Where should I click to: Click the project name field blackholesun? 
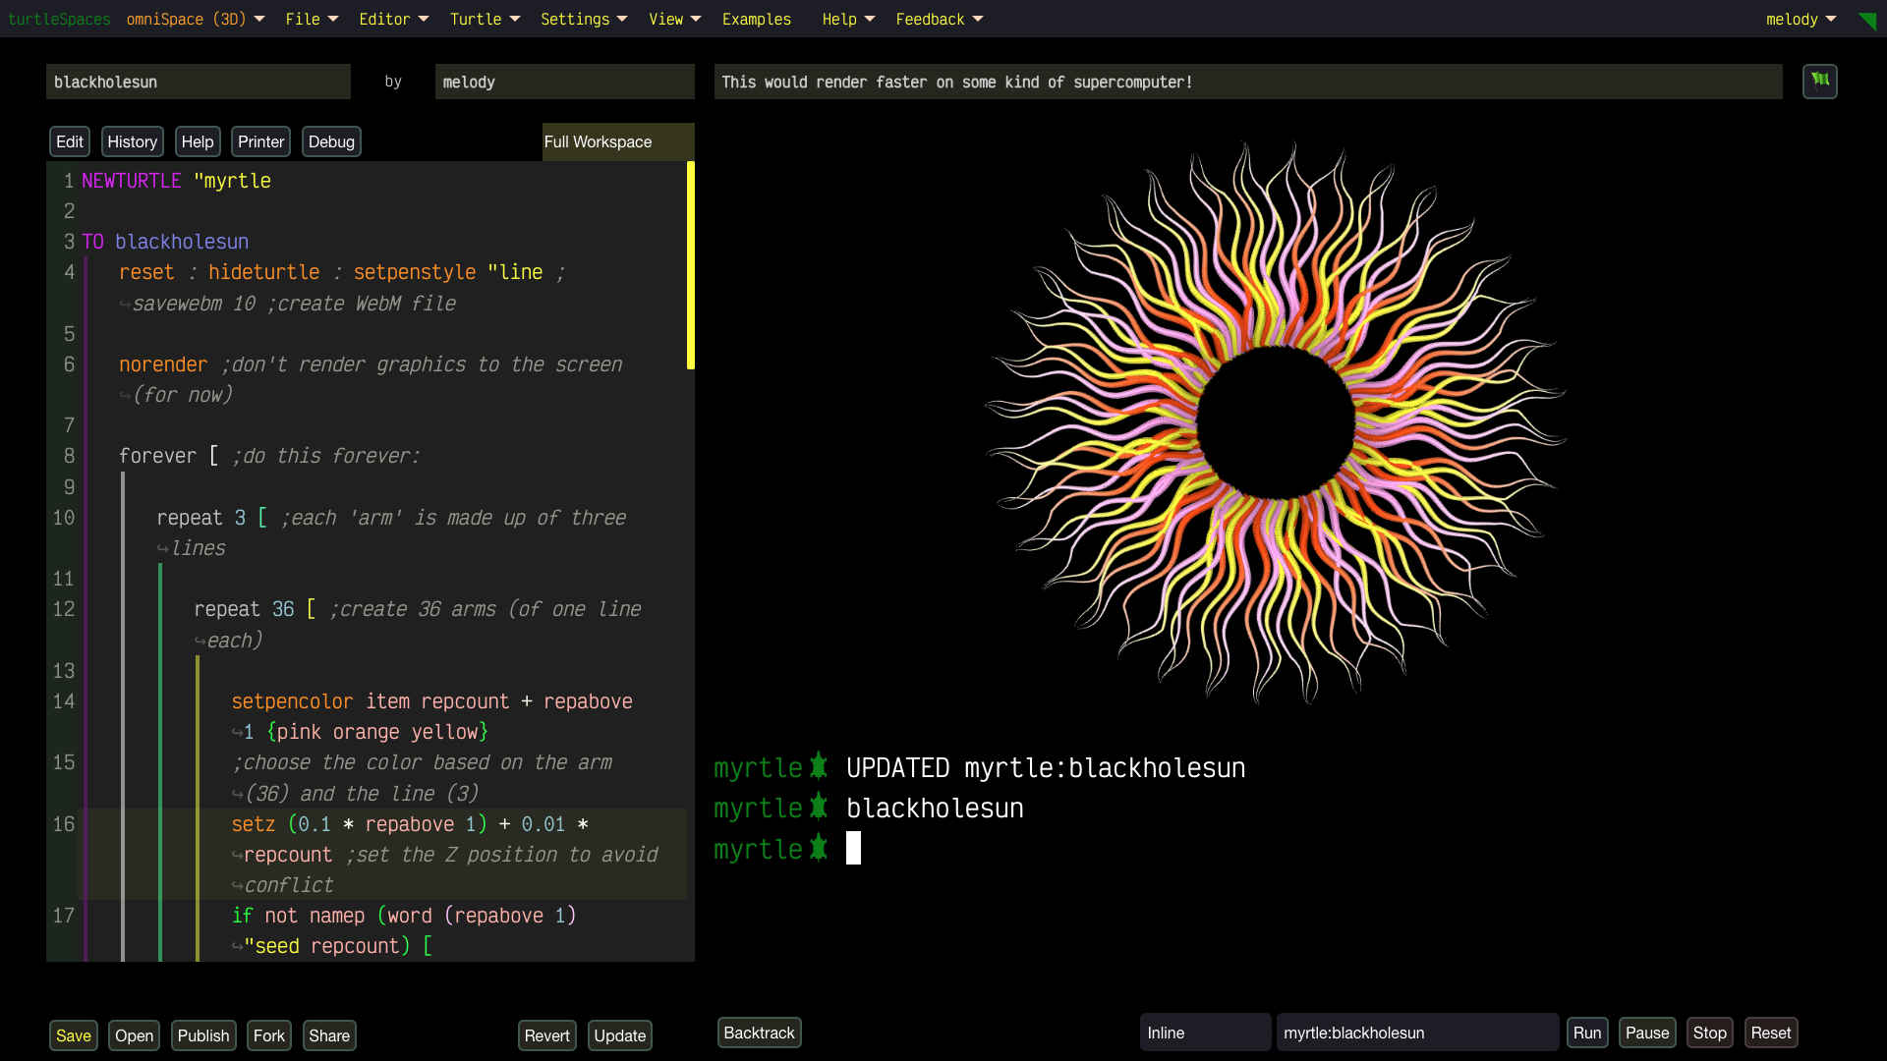click(198, 82)
